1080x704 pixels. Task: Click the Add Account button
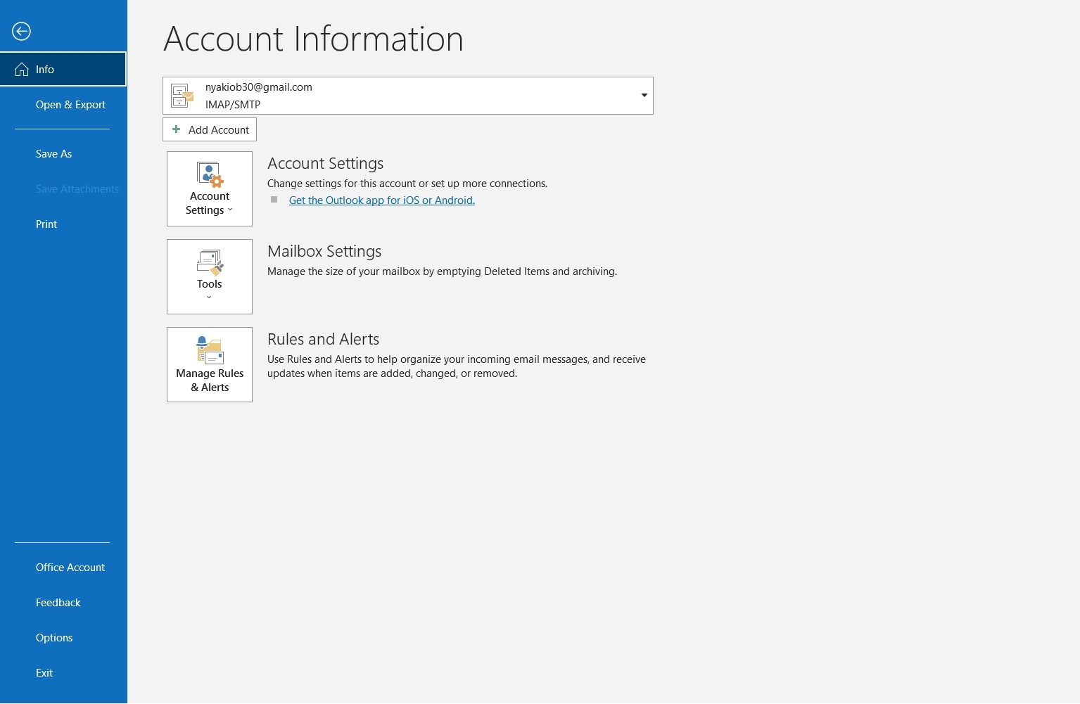click(x=210, y=129)
